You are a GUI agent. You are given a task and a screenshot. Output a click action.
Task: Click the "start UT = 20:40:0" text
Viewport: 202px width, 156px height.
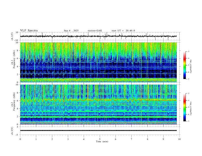coord(123,31)
